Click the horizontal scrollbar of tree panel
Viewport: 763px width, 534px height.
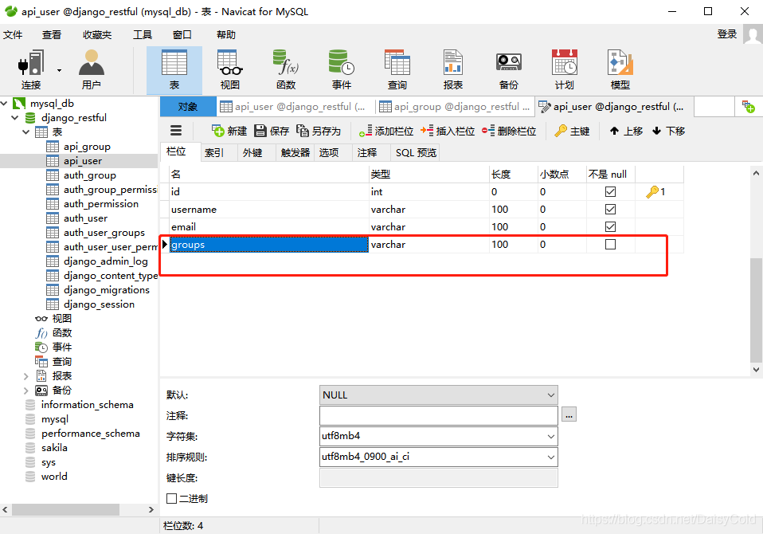point(65,509)
